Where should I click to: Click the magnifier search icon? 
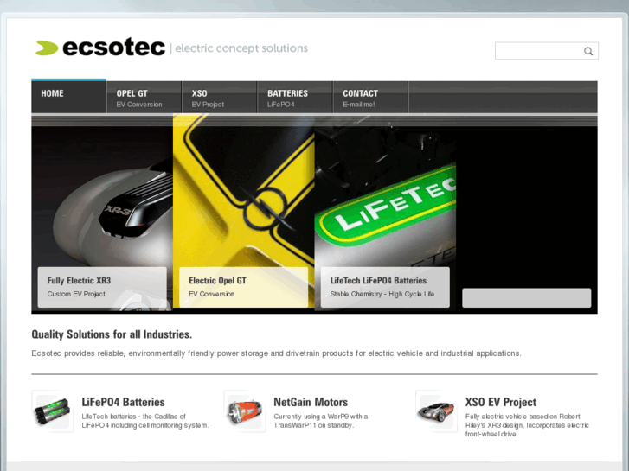pyautogui.click(x=588, y=51)
